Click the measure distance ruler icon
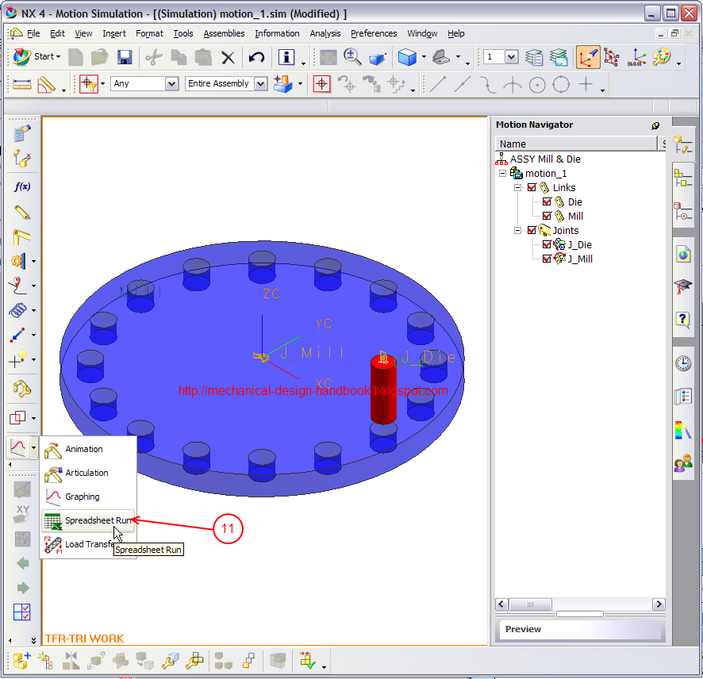The width and height of the screenshot is (703, 679). click(x=21, y=84)
